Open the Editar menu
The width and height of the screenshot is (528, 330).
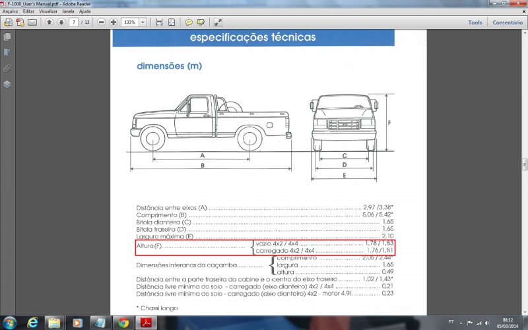tap(28, 11)
